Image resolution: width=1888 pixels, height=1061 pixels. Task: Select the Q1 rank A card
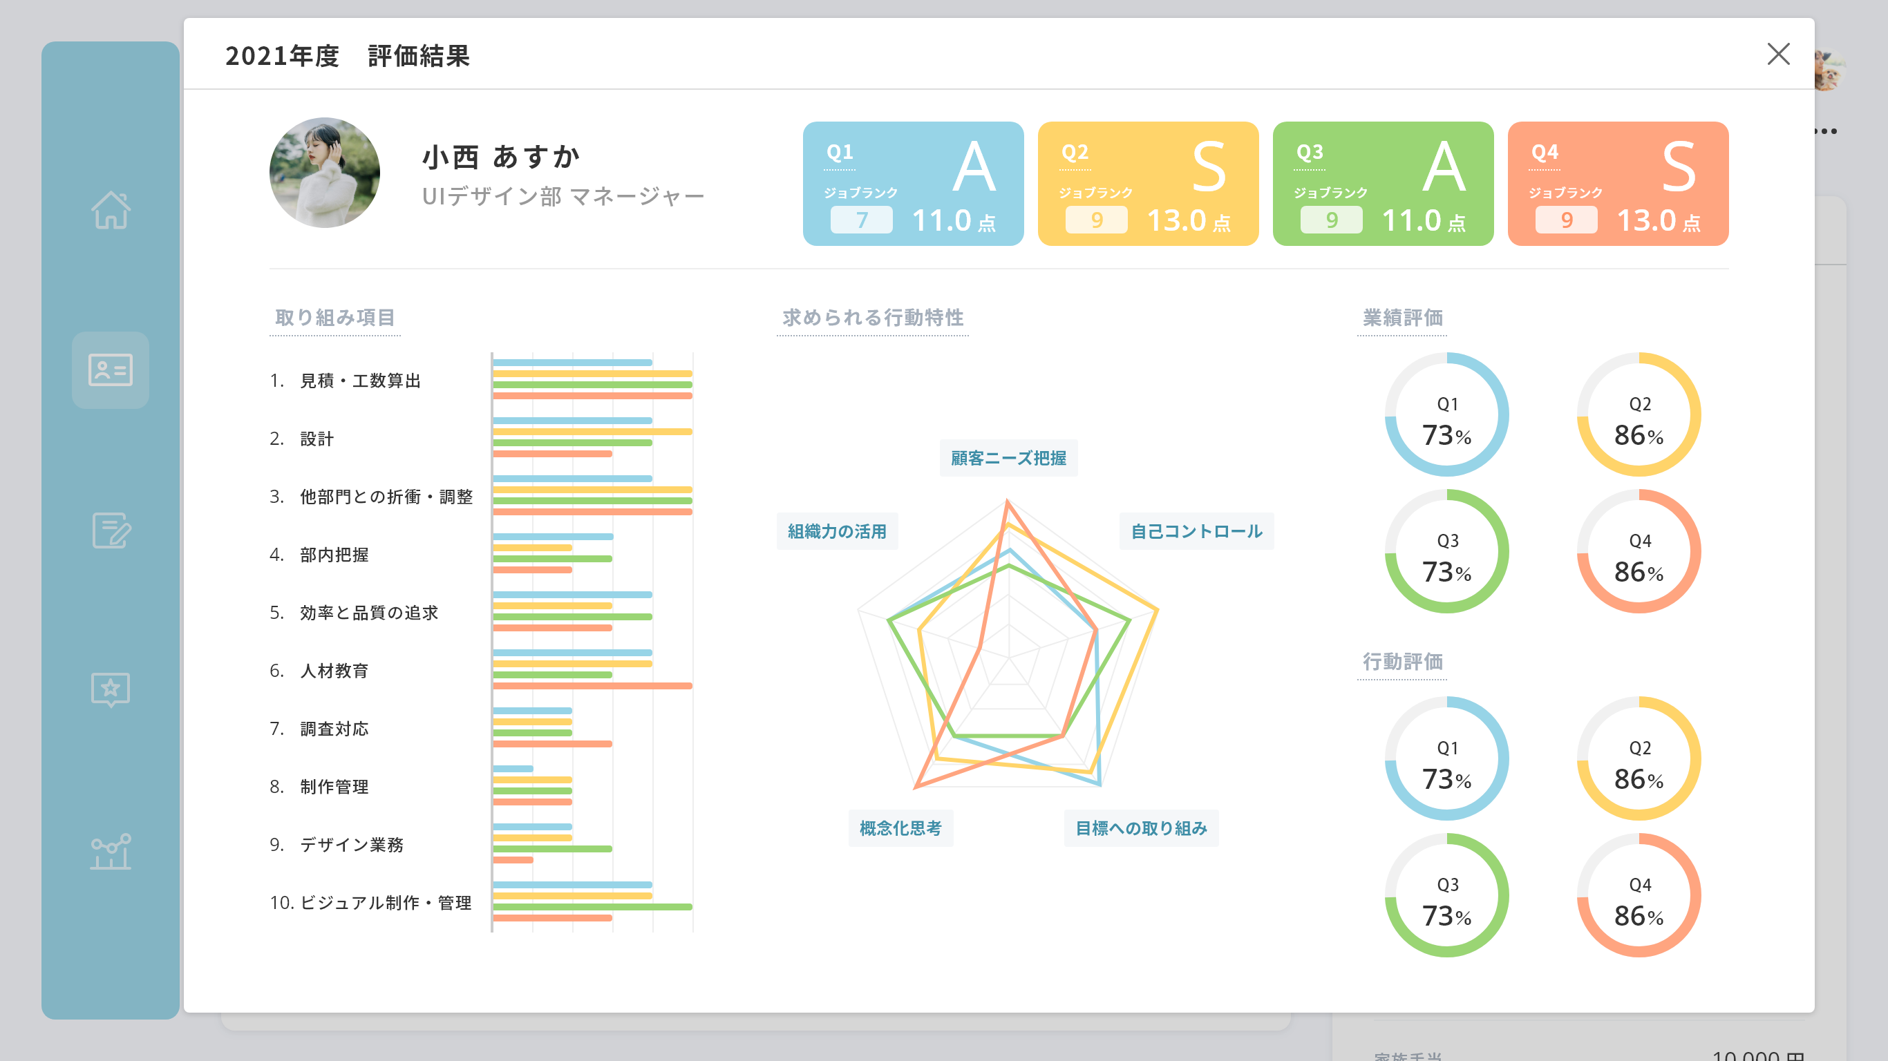(912, 184)
